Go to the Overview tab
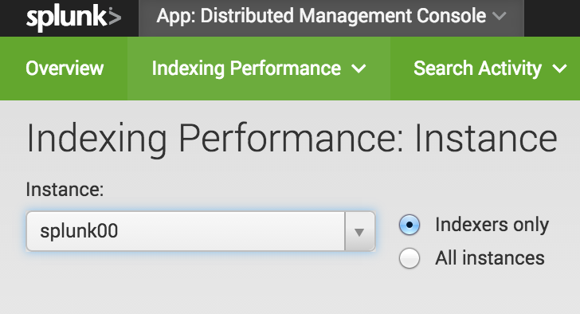This screenshot has width=580, height=314. [65, 69]
